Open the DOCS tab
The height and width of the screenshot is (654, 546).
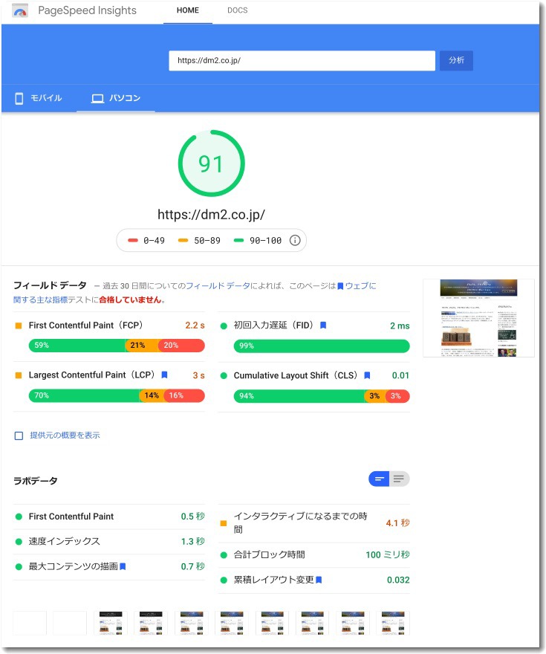point(237,11)
